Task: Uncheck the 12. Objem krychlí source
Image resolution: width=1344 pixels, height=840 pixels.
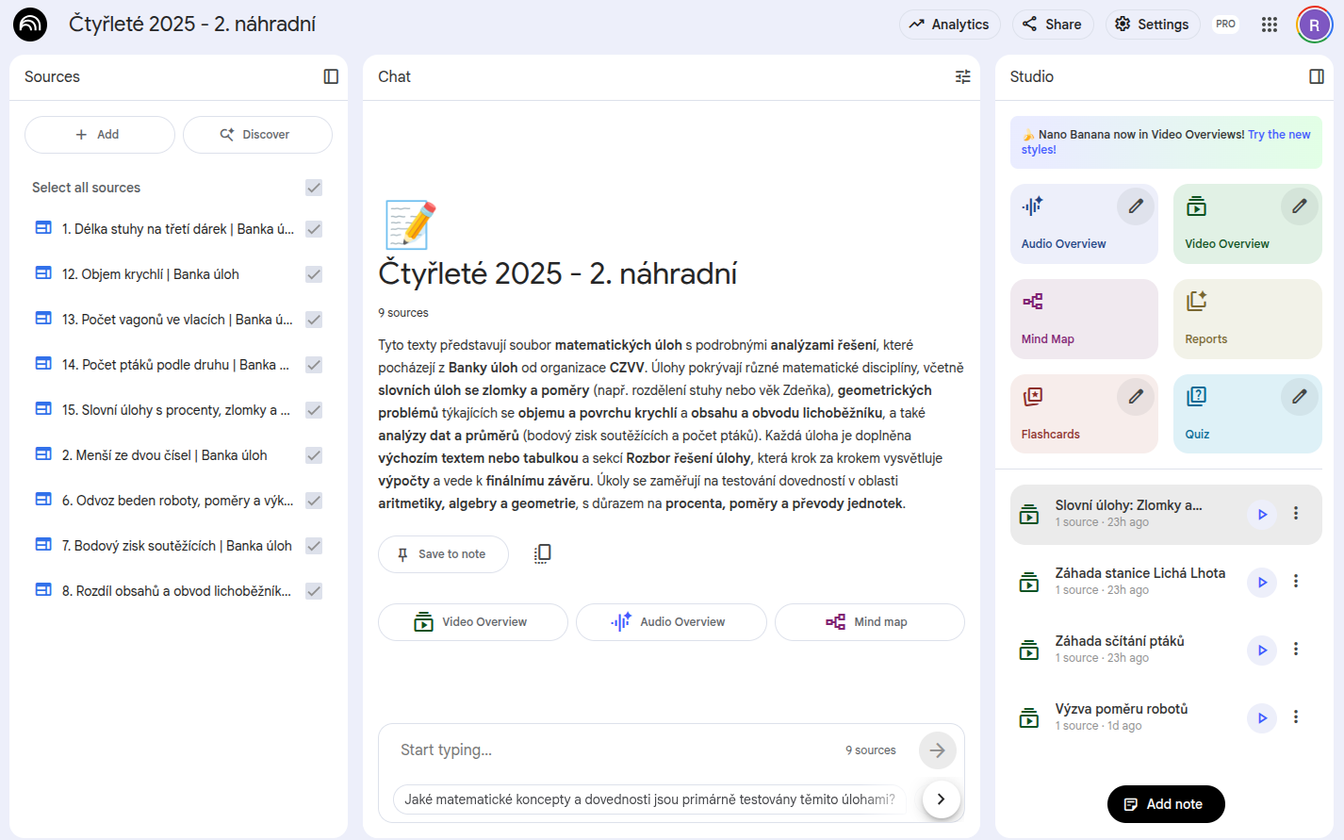Action: [x=314, y=274]
